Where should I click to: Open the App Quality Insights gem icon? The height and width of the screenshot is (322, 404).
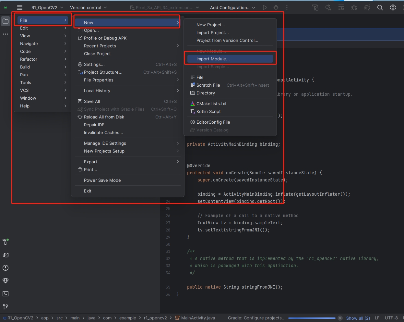click(6, 281)
